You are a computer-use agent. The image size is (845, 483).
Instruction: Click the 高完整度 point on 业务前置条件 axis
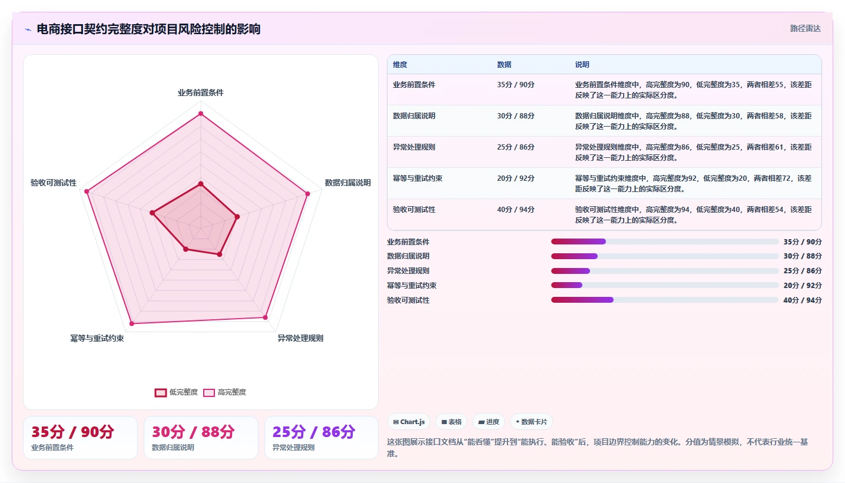click(201, 113)
